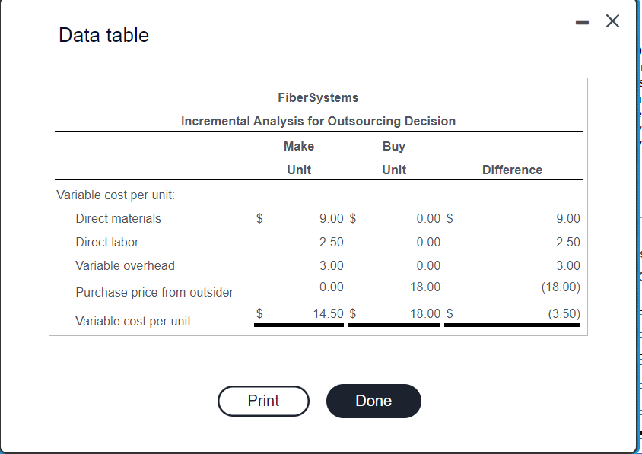The height and width of the screenshot is (454, 642).
Task: Select the Data table title text
Action: point(103,35)
